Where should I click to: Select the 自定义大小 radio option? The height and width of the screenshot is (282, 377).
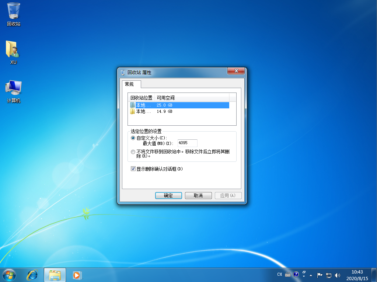pos(133,137)
